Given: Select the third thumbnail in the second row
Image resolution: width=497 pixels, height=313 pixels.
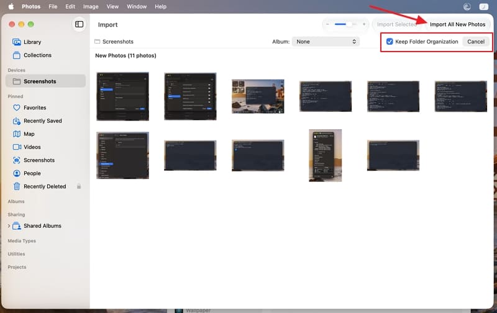Looking at the screenshot, I should click(258, 155).
